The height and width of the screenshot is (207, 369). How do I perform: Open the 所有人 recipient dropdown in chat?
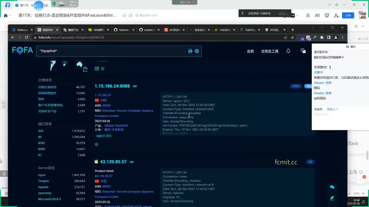point(332,109)
